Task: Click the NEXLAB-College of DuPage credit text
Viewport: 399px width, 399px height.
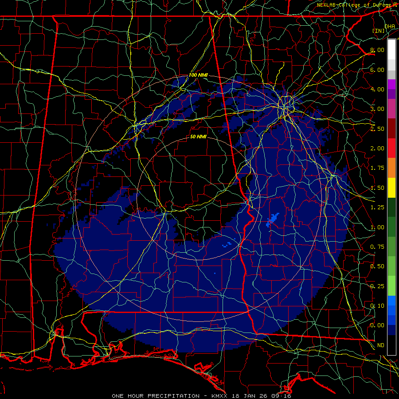Action: 355,5
